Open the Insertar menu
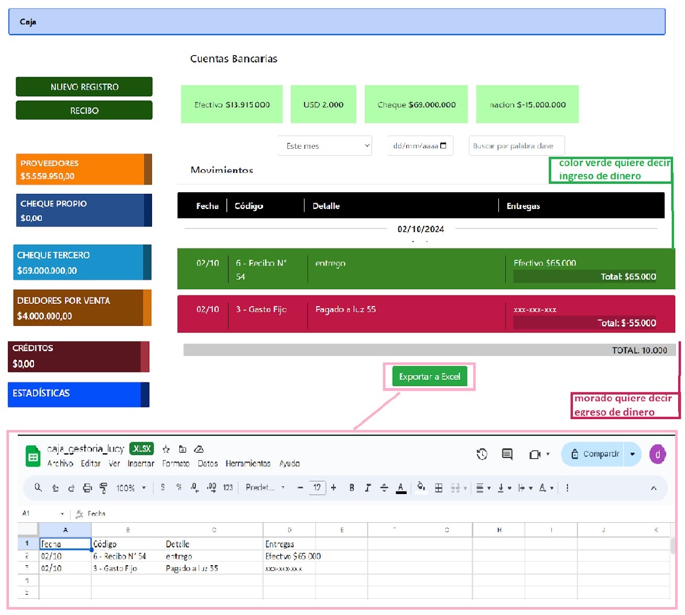Image resolution: width=685 pixels, height=615 pixels. pyautogui.click(x=141, y=464)
